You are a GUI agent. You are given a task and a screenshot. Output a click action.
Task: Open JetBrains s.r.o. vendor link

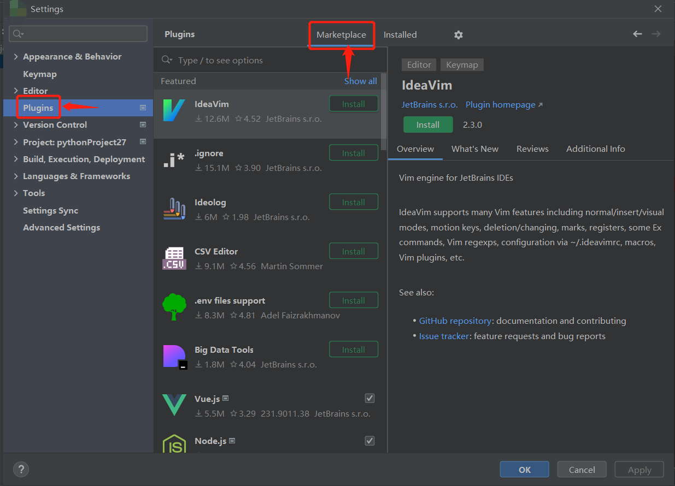pyautogui.click(x=430, y=105)
